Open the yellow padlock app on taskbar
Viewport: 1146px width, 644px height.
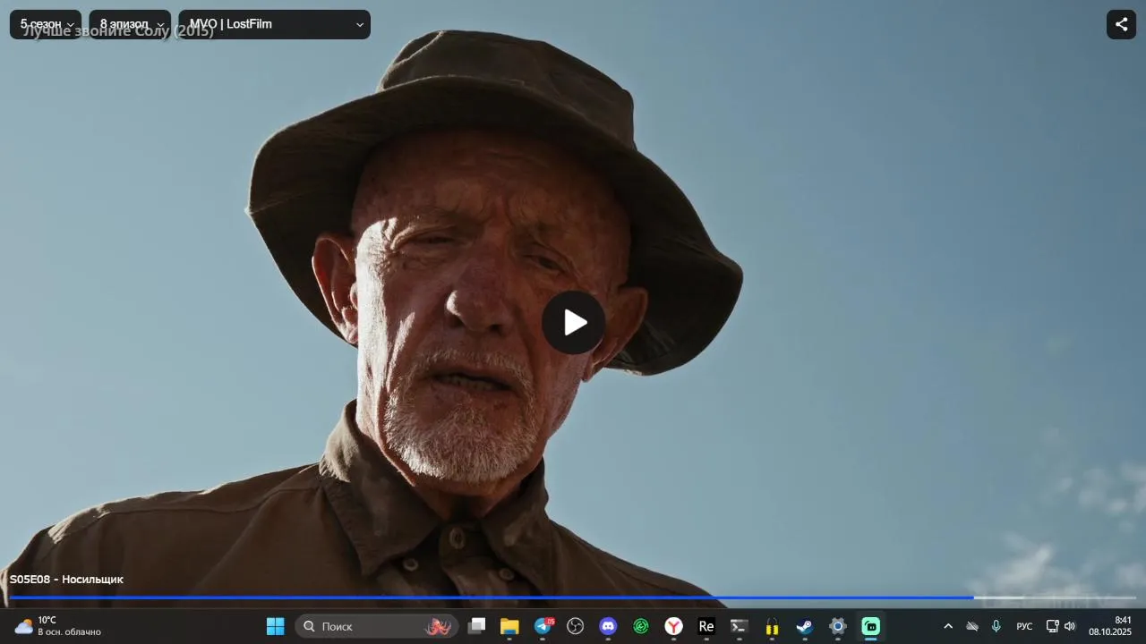[x=772, y=626]
